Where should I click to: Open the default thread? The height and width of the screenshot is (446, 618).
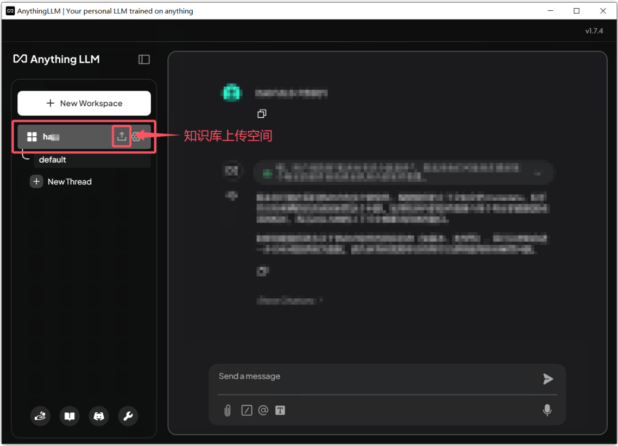92,160
